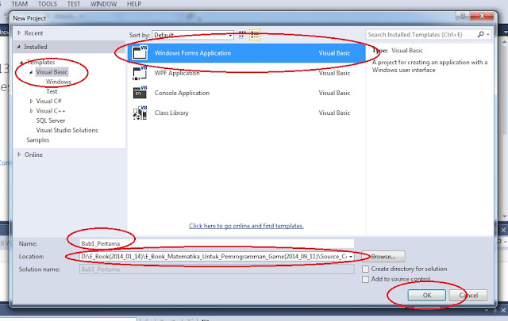
Task: Click the Cancel button
Action: (468, 295)
